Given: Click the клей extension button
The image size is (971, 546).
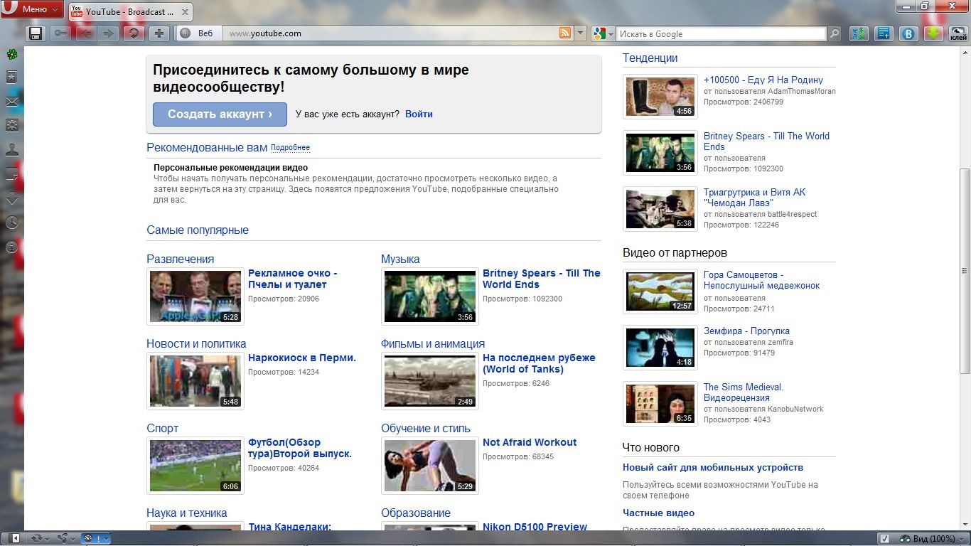Looking at the screenshot, I should coord(958,33).
